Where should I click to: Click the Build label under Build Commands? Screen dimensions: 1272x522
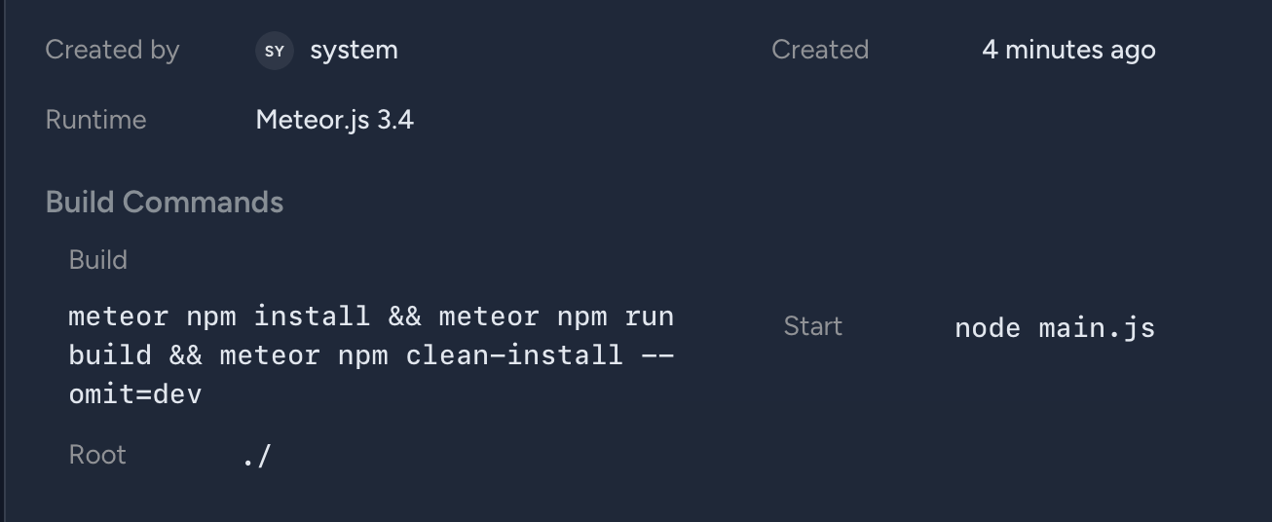[x=97, y=260]
